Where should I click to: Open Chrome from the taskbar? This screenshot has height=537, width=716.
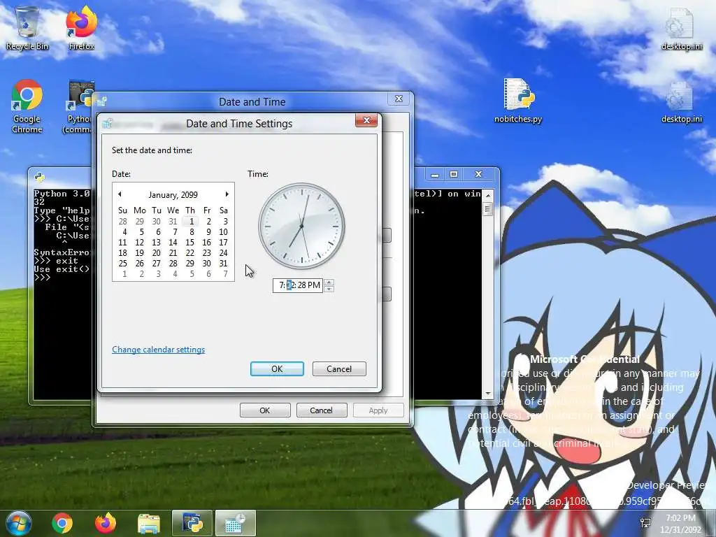click(x=62, y=523)
